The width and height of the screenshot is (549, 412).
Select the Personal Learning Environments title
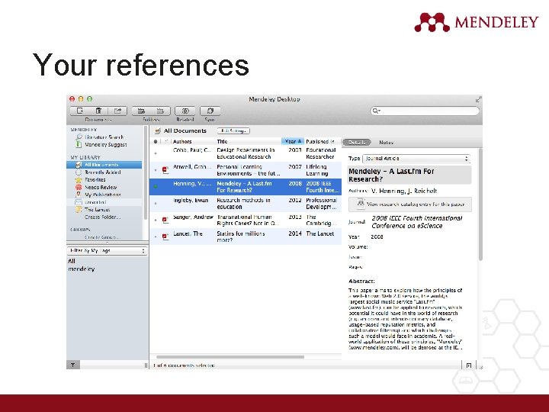(249, 170)
